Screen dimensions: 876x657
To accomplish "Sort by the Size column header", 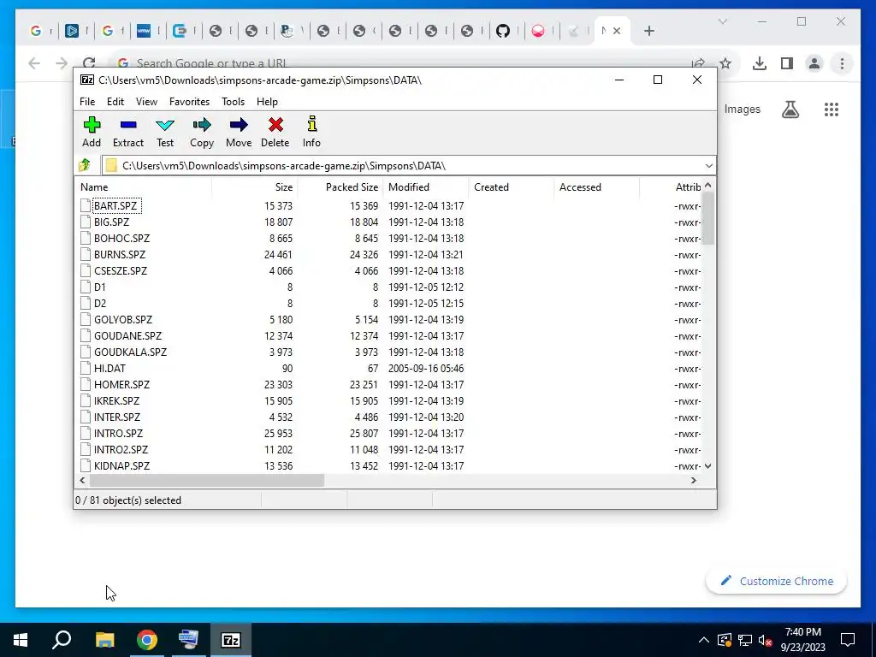I will tap(255, 187).
